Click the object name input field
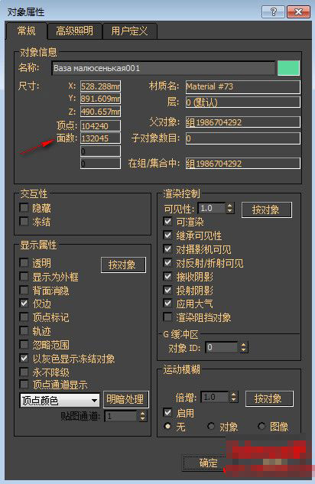Viewport: 315px width, 484px height. [x=163, y=68]
